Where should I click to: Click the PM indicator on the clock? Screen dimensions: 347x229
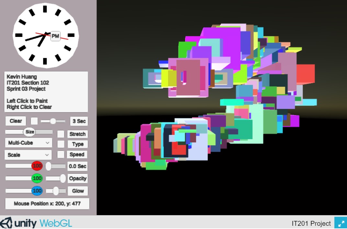(55, 36)
